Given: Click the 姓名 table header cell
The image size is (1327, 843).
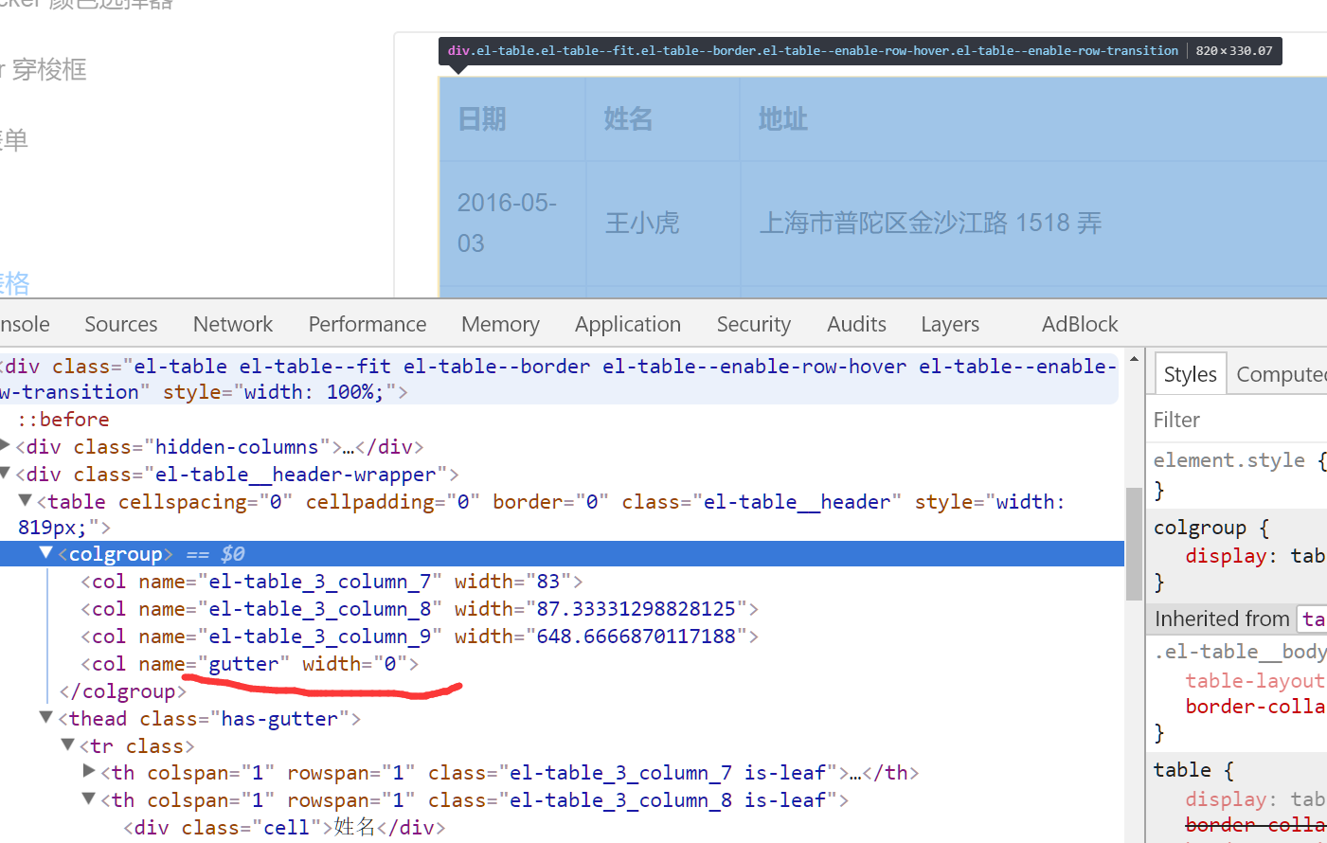Looking at the screenshot, I should [x=663, y=118].
